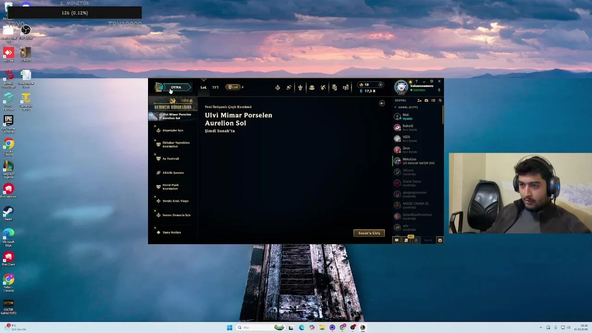
Task: Click the search icon in Sosyal panel
Action: click(x=440, y=100)
